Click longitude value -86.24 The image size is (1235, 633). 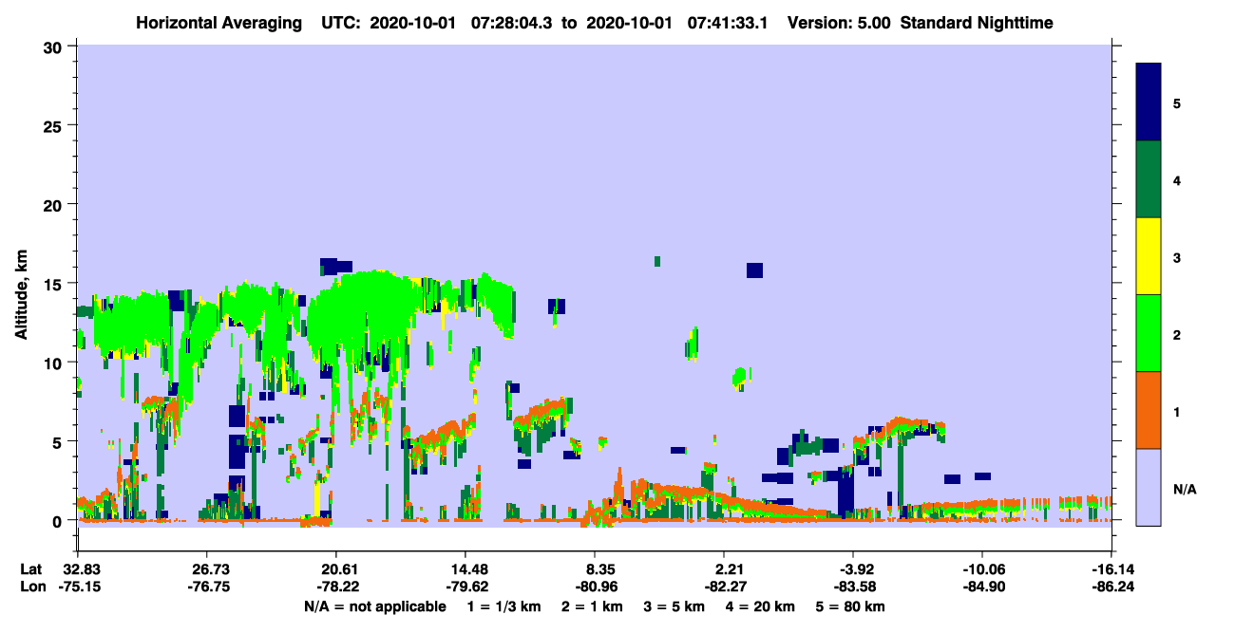tap(1111, 586)
